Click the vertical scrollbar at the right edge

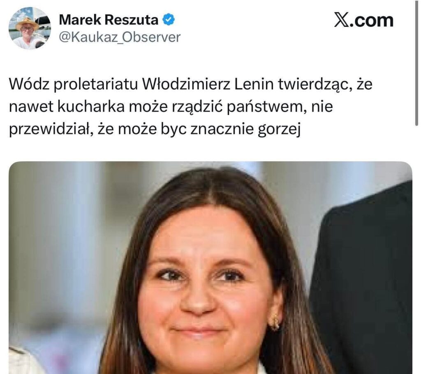click(416, 62)
